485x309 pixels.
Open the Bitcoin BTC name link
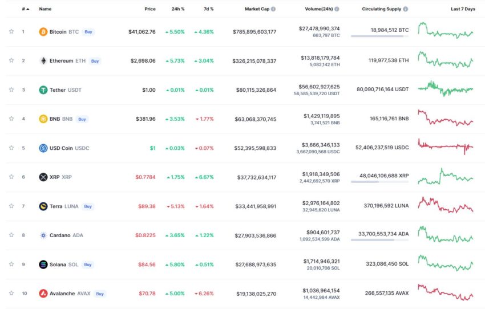[64, 32]
